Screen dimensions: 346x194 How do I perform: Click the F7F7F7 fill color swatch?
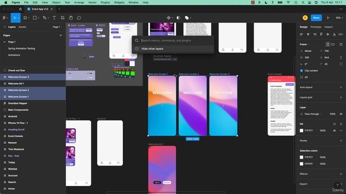(x=302, y=130)
